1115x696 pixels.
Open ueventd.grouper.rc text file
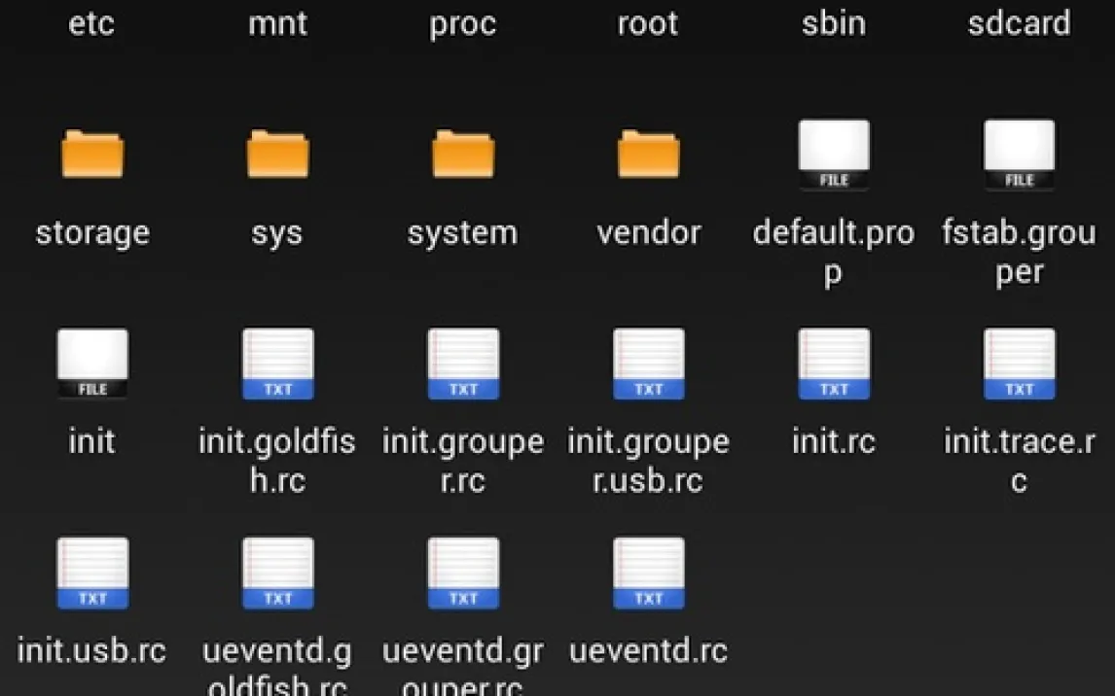463,574
